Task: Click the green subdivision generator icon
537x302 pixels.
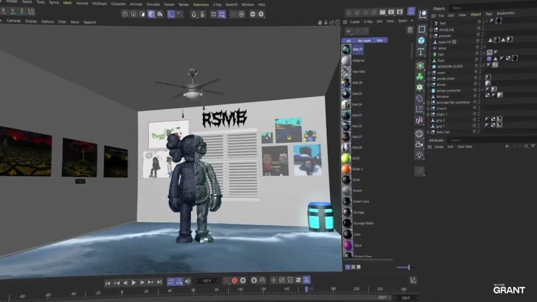Action: (420, 66)
